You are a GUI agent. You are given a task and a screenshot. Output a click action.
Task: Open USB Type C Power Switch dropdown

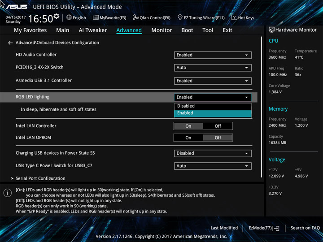click(x=213, y=166)
